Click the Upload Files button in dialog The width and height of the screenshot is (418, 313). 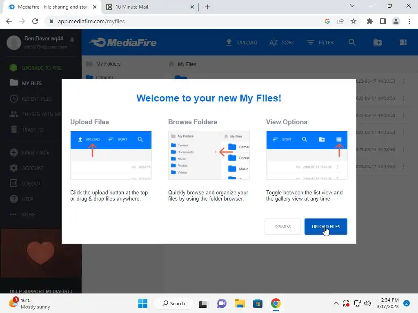[326, 227]
